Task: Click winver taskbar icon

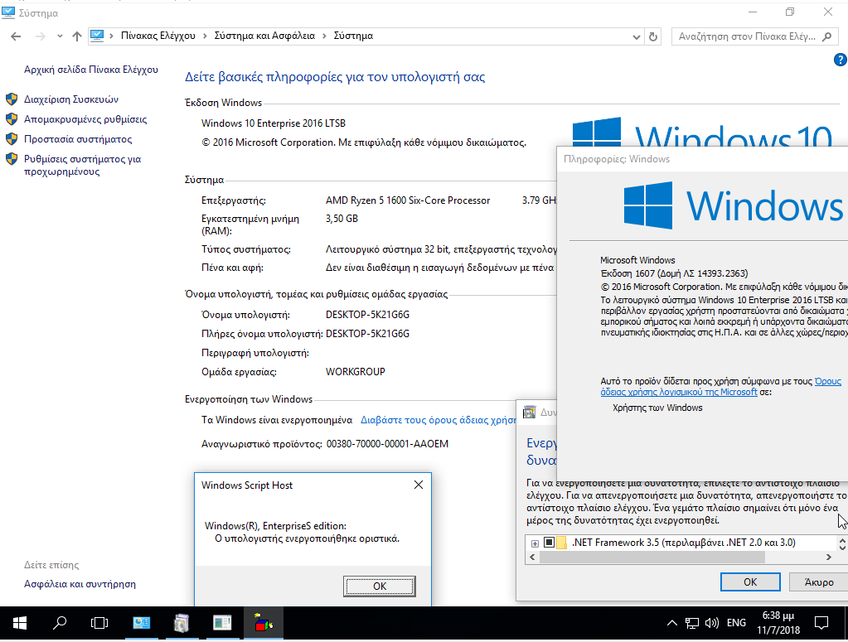Action: 221,623
